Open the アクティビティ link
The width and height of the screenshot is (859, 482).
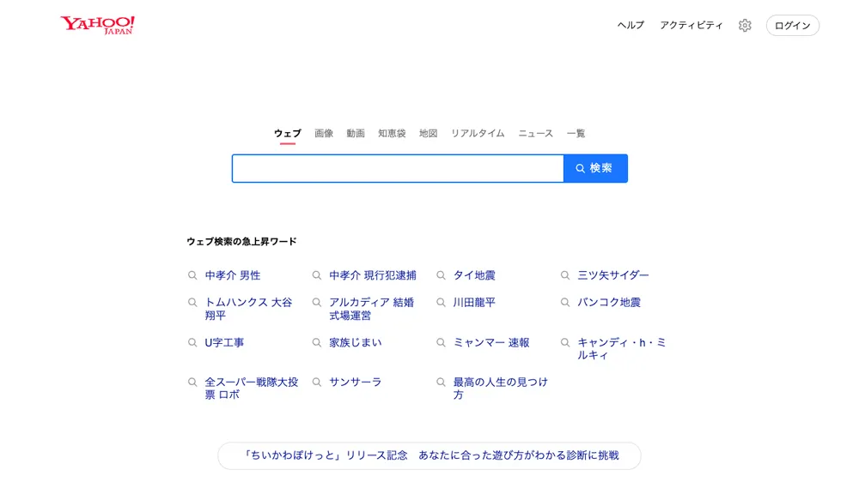691,25
